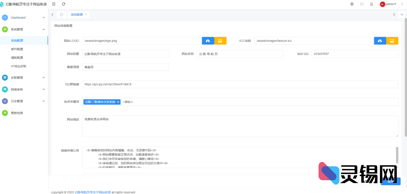Click the refresh page icon
Viewport: 407px width, 194px height.
(64, 4)
